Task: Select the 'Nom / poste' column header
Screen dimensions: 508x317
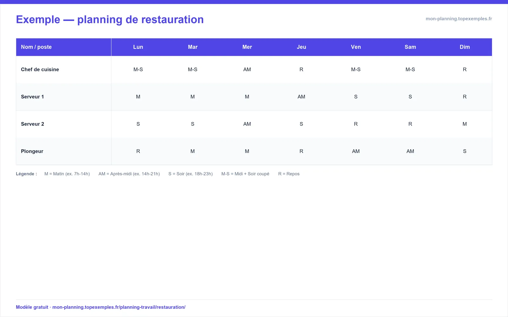Action: click(63, 47)
